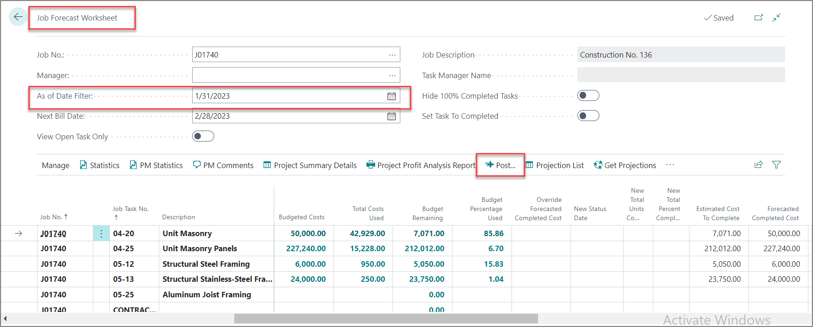Viewport: 813px width, 327px height.
Task: Open Job No. lookup ellipsis
Action: (392, 55)
